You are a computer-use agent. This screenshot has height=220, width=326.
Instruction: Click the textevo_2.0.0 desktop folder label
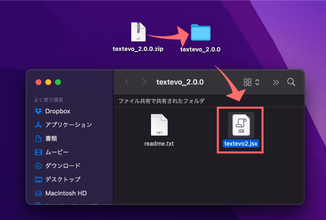point(200,49)
